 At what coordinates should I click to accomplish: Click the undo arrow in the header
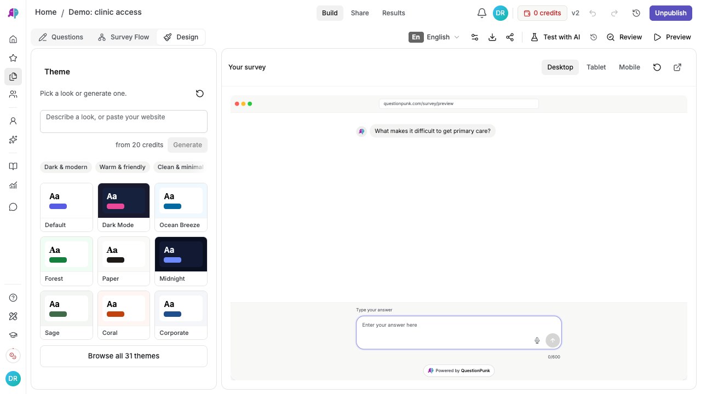coord(593,13)
